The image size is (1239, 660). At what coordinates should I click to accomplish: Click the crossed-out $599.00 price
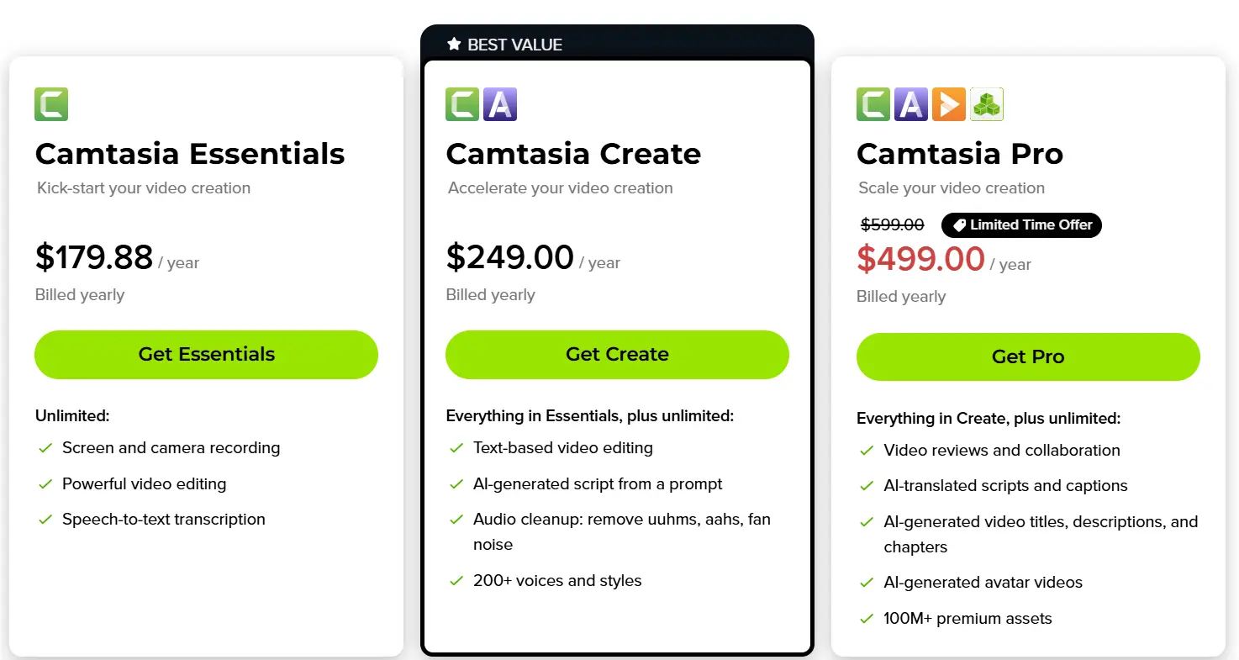click(x=892, y=224)
